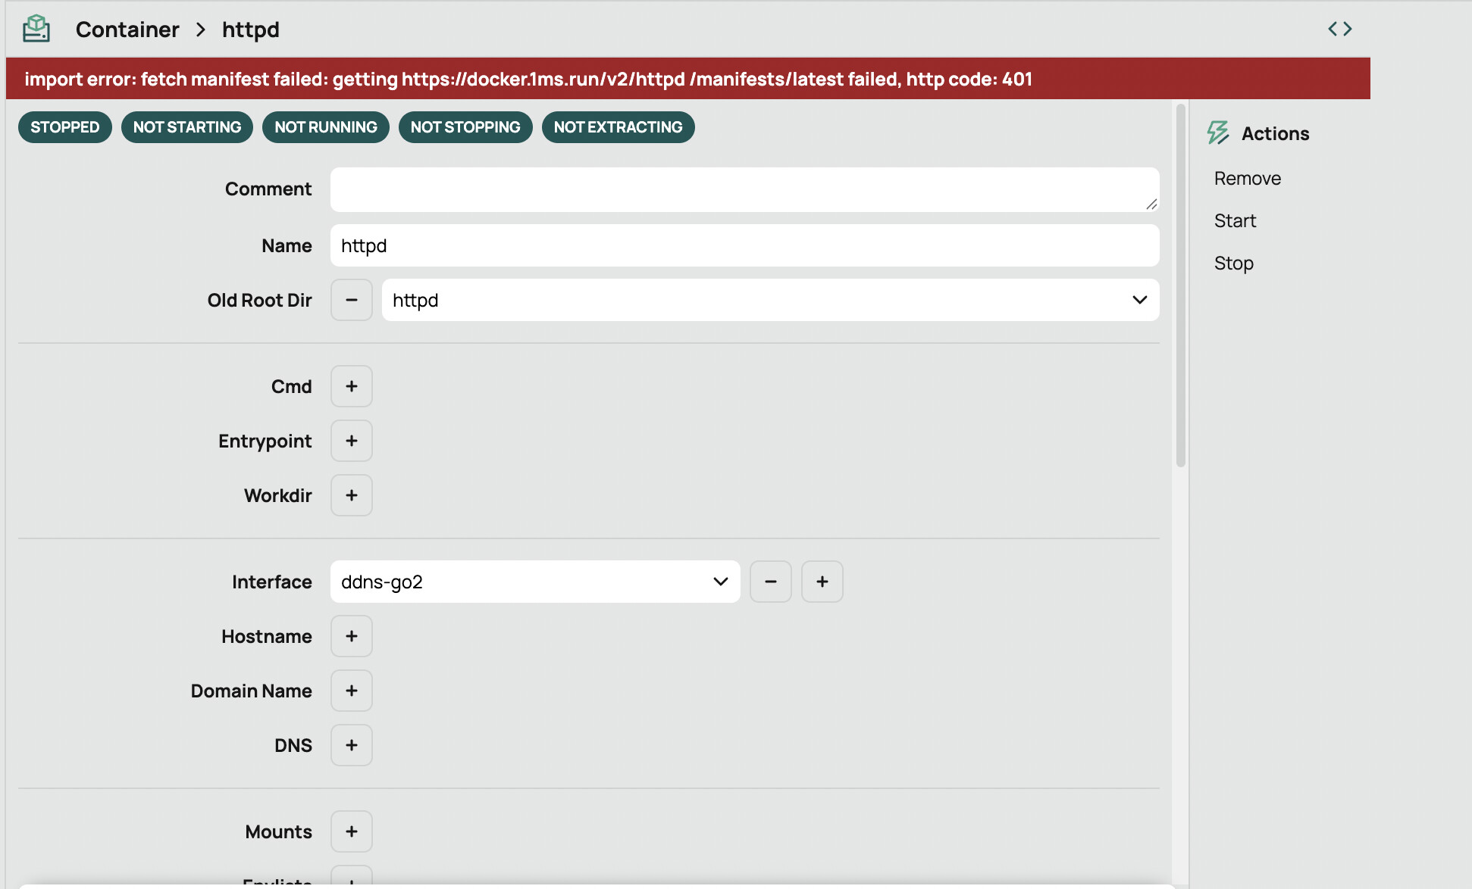The height and width of the screenshot is (889, 1472).
Task: Add another interface with plus button
Action: [x=822, y=582]
